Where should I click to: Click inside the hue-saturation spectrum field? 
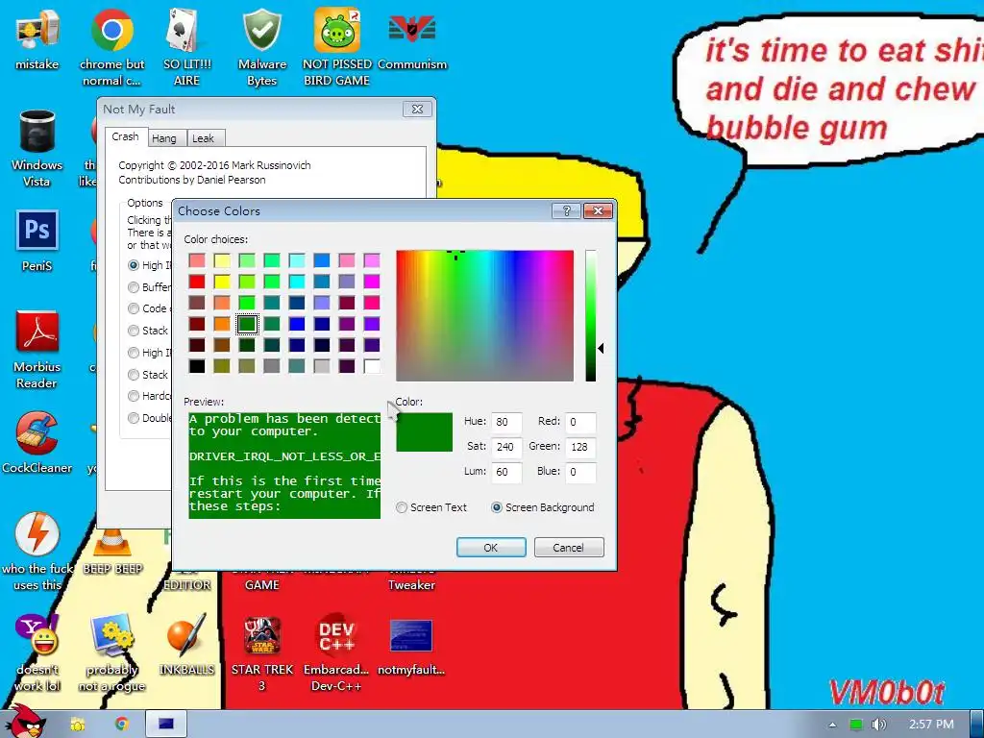click(x=484, y=315)
